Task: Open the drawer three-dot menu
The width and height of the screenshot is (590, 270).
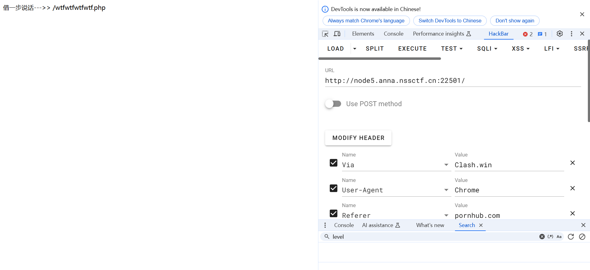Action: pyautogui.click(x=325, y=225)
